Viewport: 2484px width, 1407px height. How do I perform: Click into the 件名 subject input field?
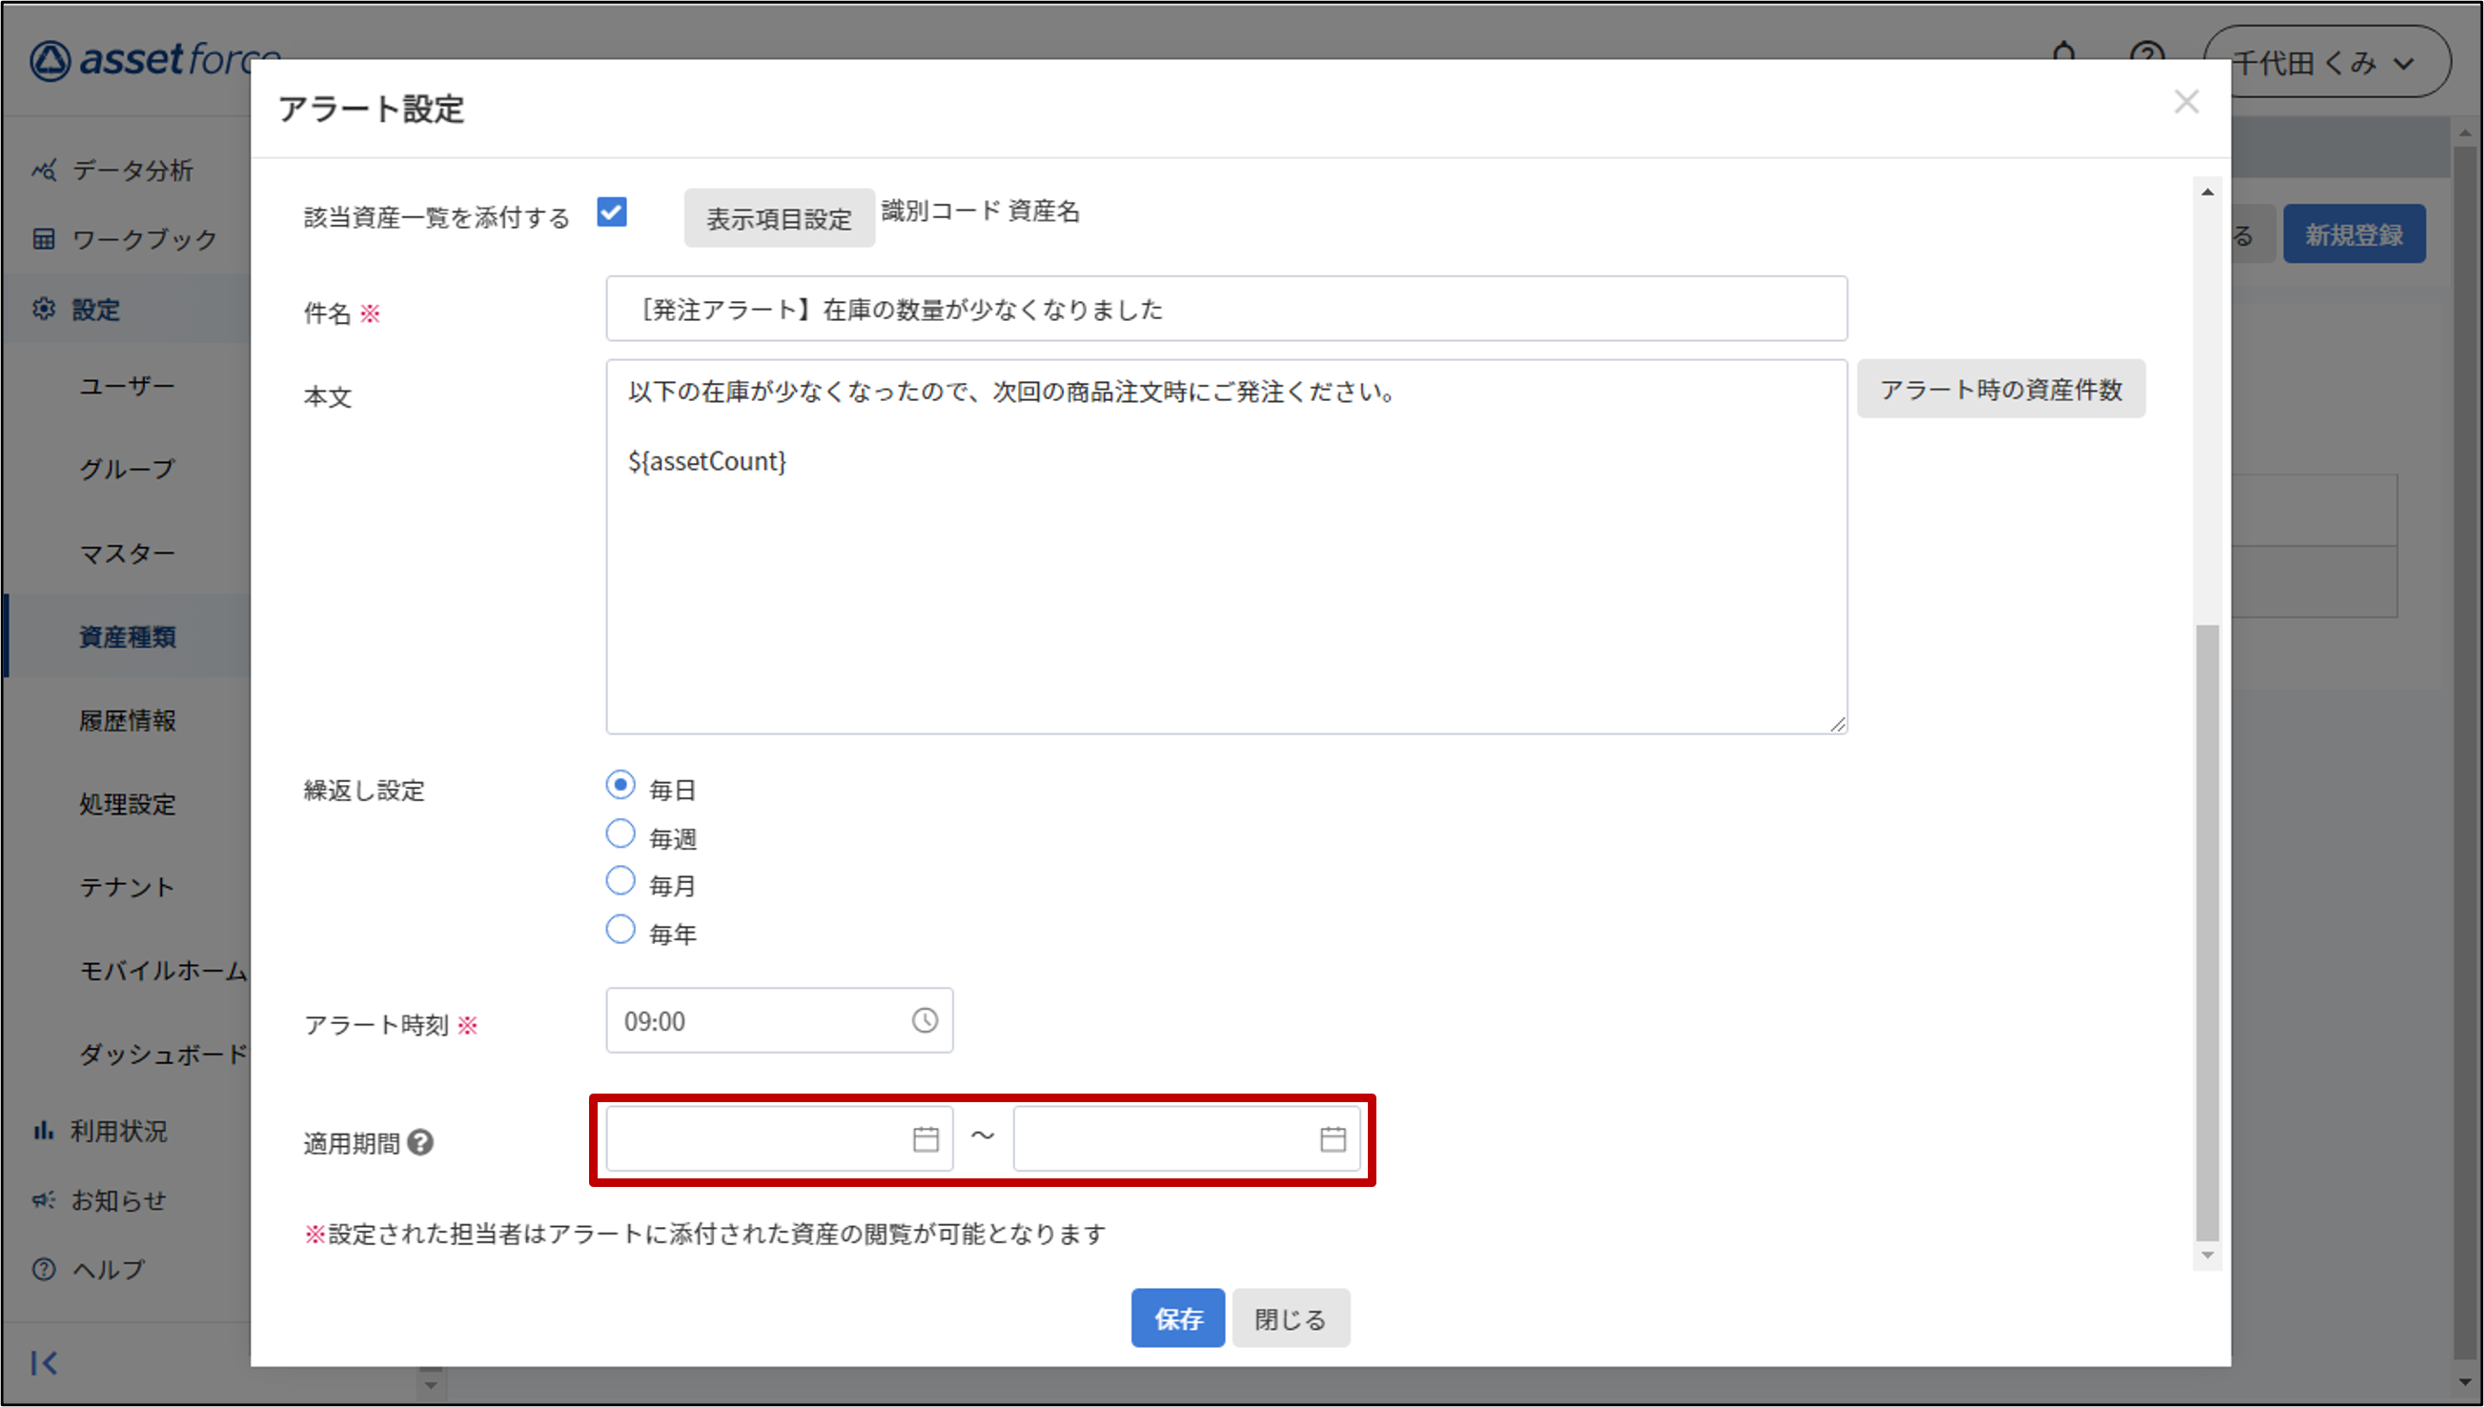click(x=1225, y=310)
